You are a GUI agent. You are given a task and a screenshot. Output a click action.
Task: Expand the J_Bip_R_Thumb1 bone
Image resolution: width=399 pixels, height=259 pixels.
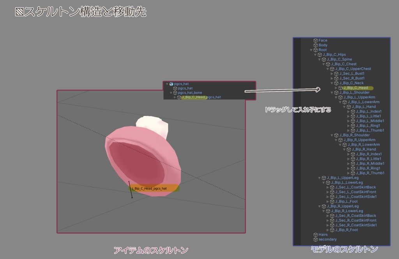348,173
